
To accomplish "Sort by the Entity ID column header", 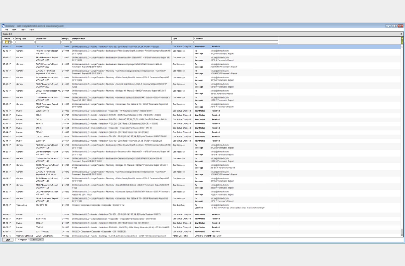I will pos(66,39).
